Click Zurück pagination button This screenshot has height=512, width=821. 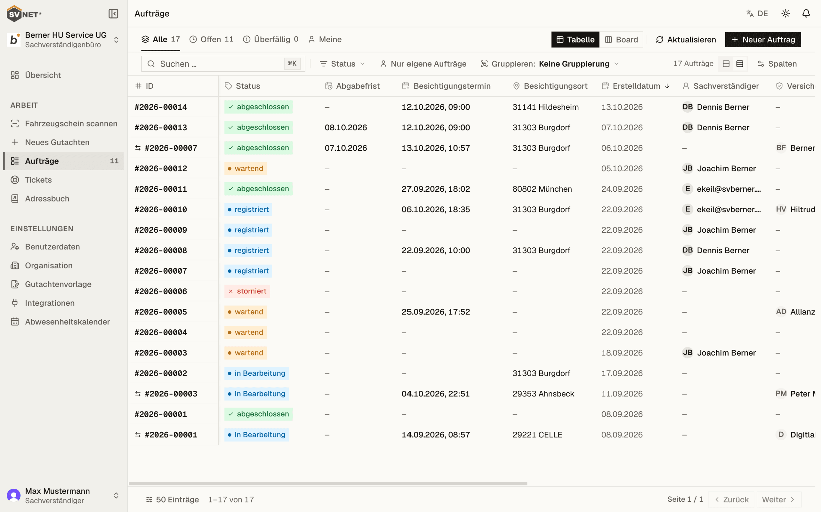(x=731, y=500)
